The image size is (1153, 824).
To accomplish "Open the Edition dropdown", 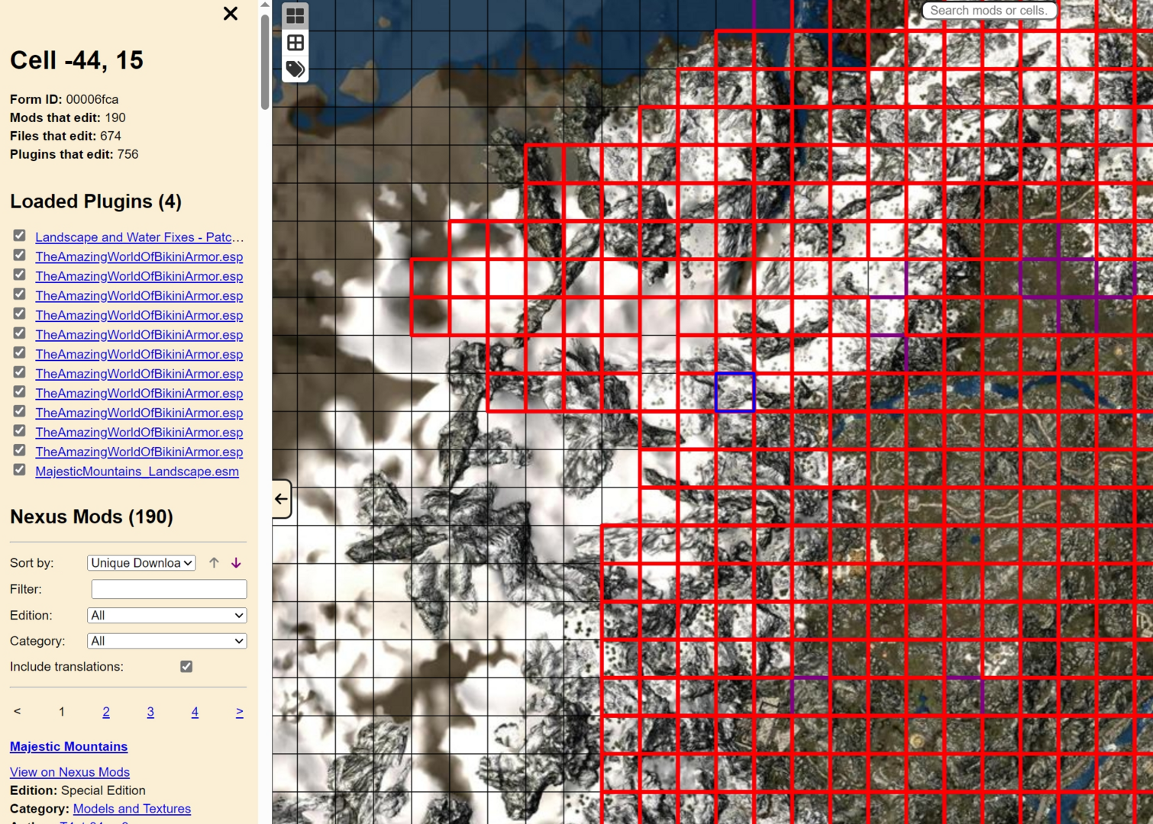I will point(167,615).
